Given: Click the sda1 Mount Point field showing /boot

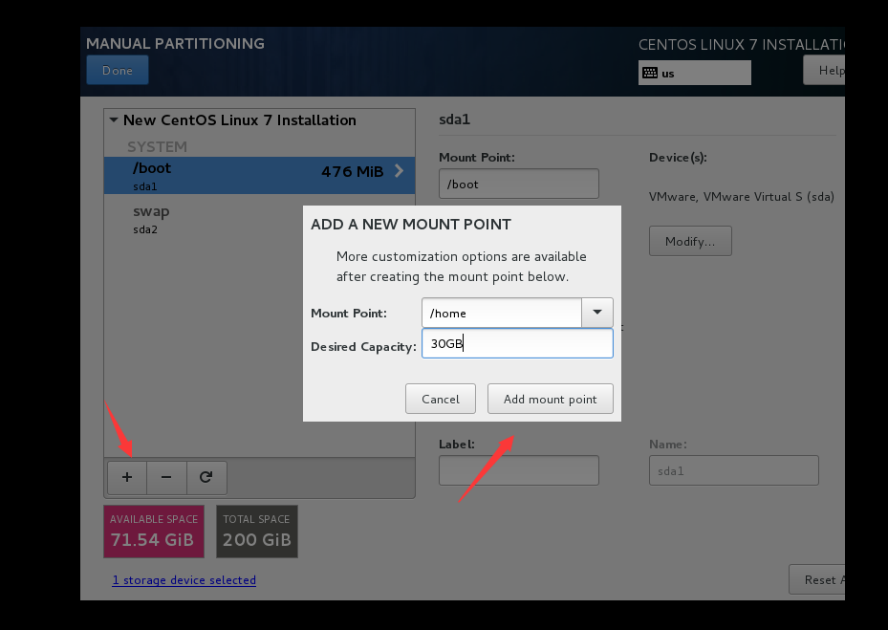Looking at the screenshot, I should 519,184.
